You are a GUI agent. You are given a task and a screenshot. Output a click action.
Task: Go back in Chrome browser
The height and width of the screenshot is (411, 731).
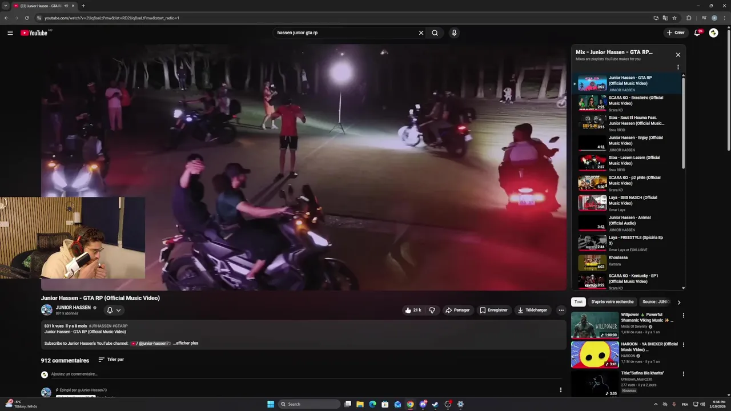click(6, 18)
